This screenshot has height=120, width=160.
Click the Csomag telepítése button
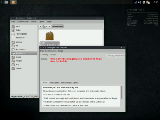coord(115,55)
